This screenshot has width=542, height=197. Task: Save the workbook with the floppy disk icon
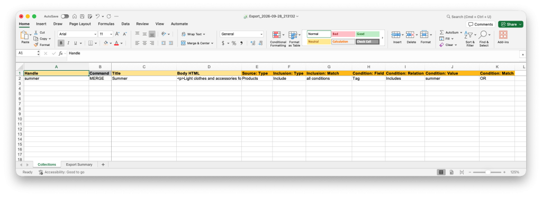point(82,16)
